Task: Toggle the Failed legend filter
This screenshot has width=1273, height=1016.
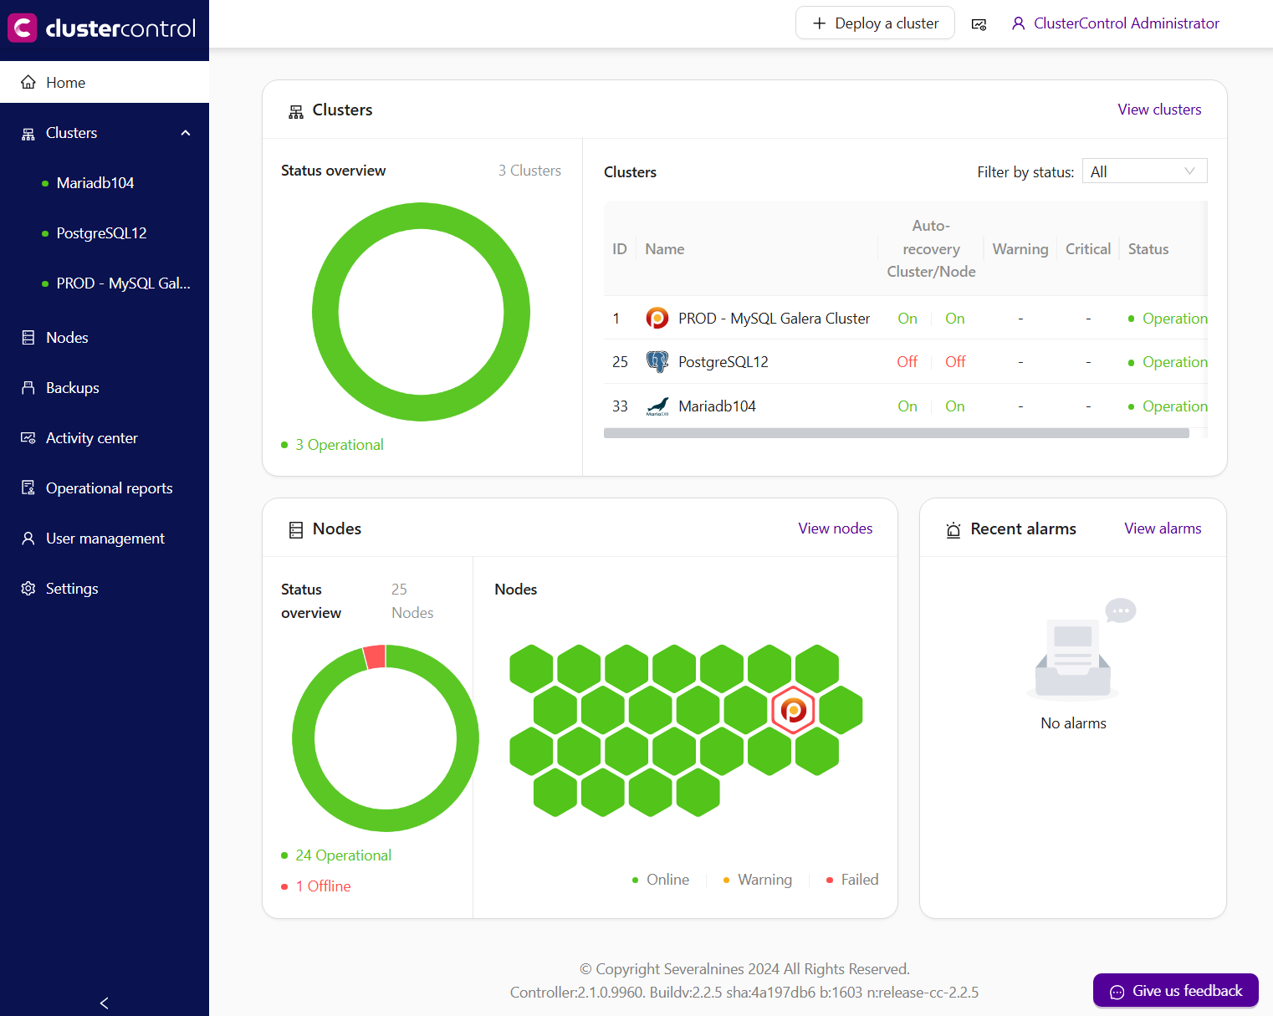Action: [851, 880]
